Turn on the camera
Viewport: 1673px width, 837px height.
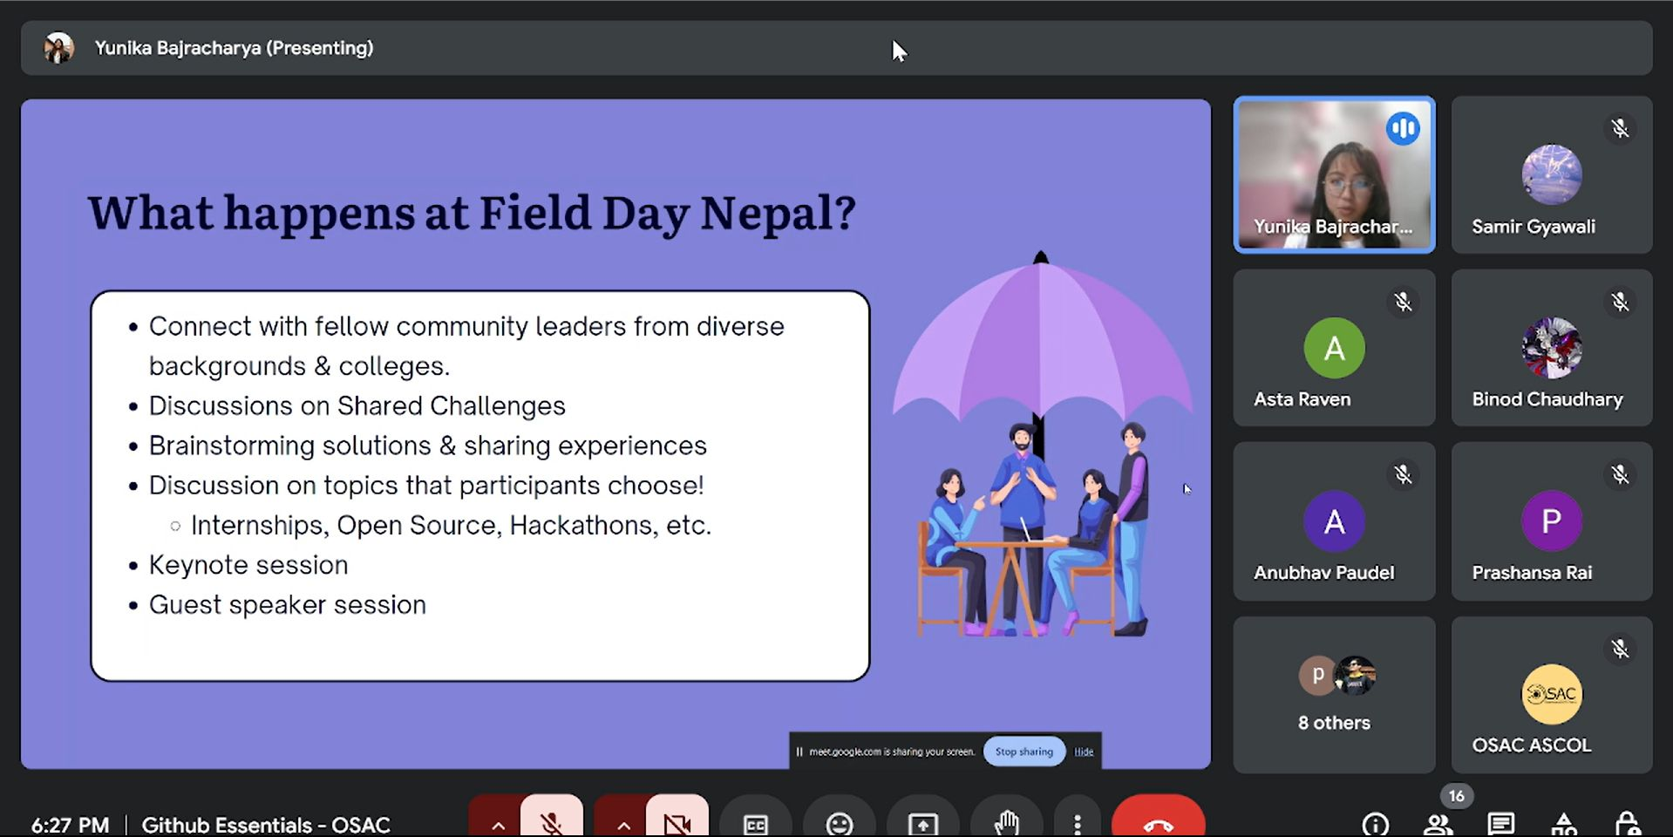click(677, 822)
